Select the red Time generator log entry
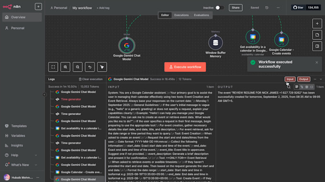The height and width of the screenshot is (182, 325). [x=79, y=99]
